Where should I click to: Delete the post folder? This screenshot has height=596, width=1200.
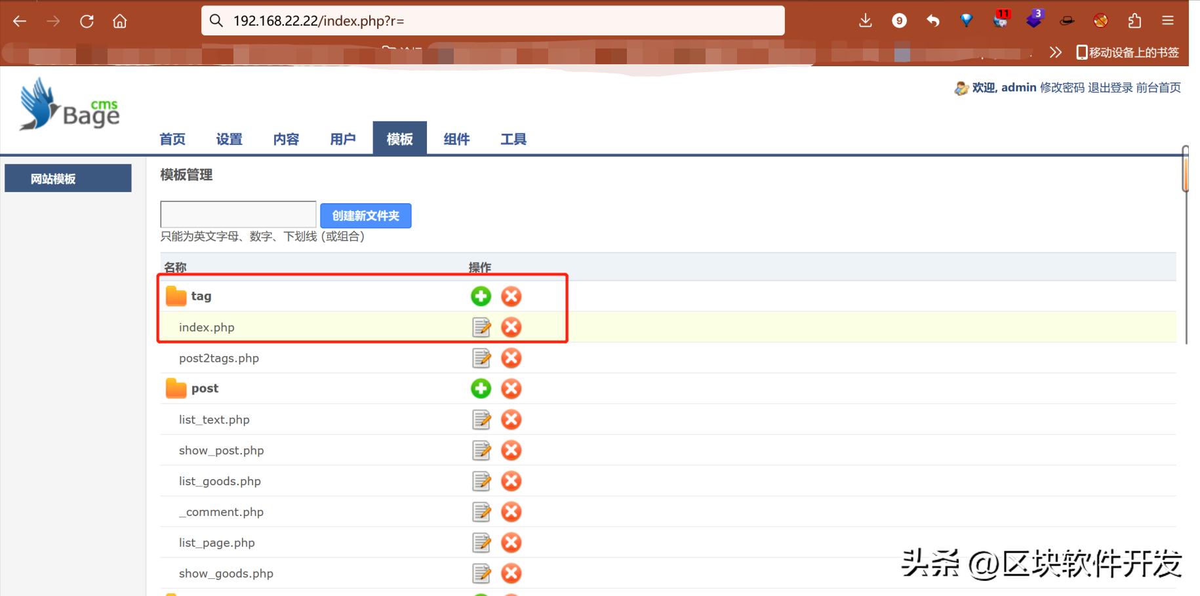511,389
